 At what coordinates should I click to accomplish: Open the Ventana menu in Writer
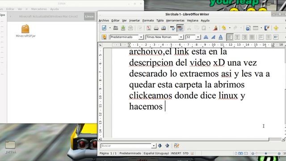point(193,21)
